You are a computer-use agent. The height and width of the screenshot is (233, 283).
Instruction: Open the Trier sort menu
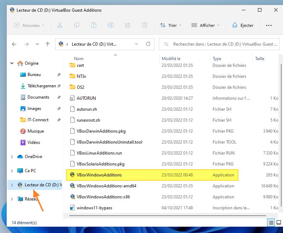coord(171,25)
